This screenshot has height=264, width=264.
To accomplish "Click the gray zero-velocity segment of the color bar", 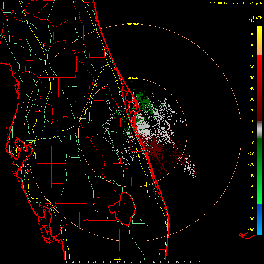I will coord(259,130).
